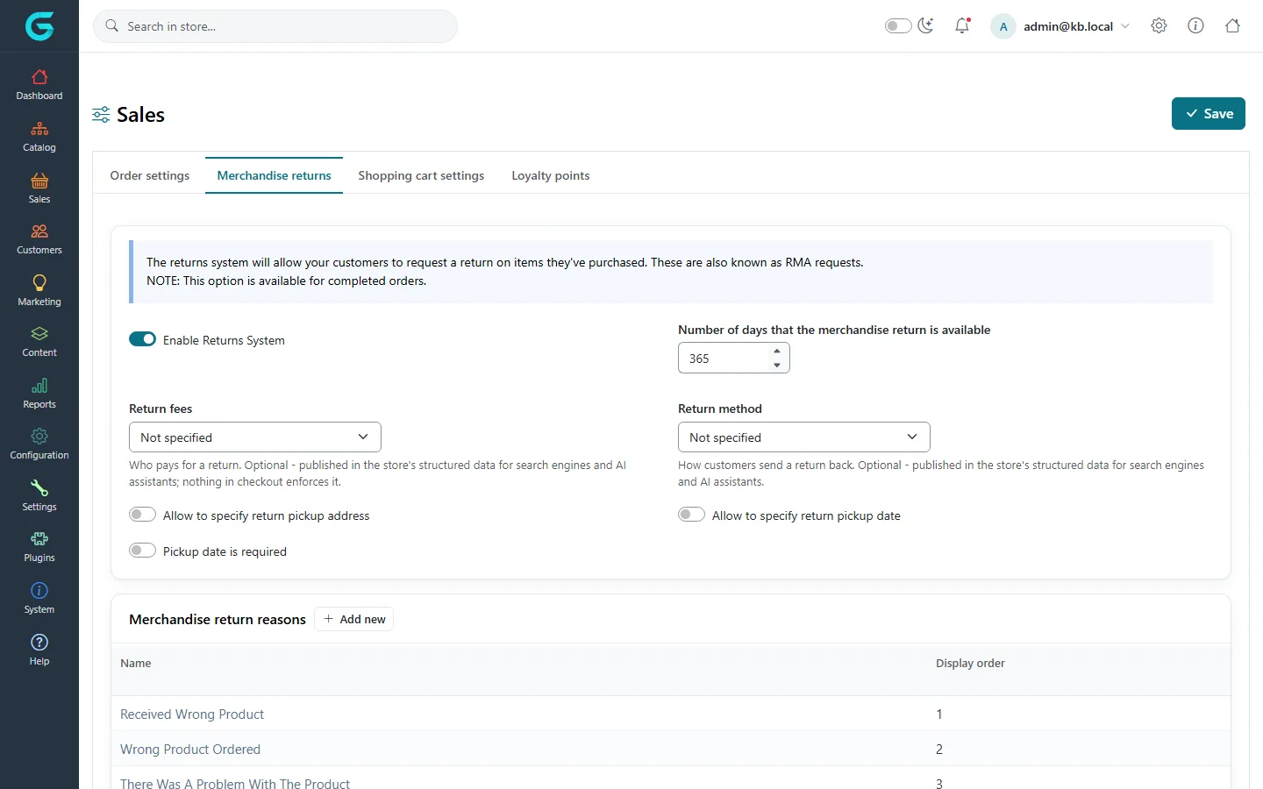Switch to the Order settings tab

(x=150, y=175)
